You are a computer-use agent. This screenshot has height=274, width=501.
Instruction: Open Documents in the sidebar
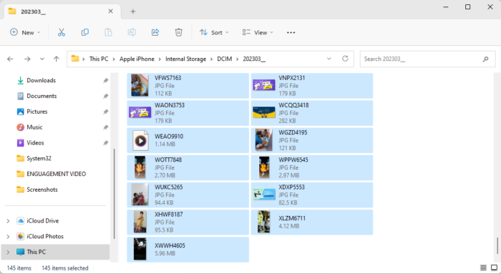click(x=42, y=96)
